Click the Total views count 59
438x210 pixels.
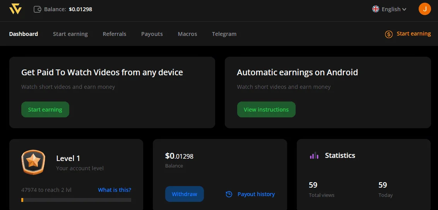click(313, 185)
